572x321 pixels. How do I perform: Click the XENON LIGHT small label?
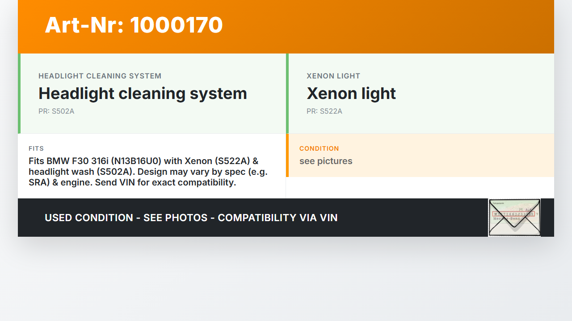click(x=333, y=76)
